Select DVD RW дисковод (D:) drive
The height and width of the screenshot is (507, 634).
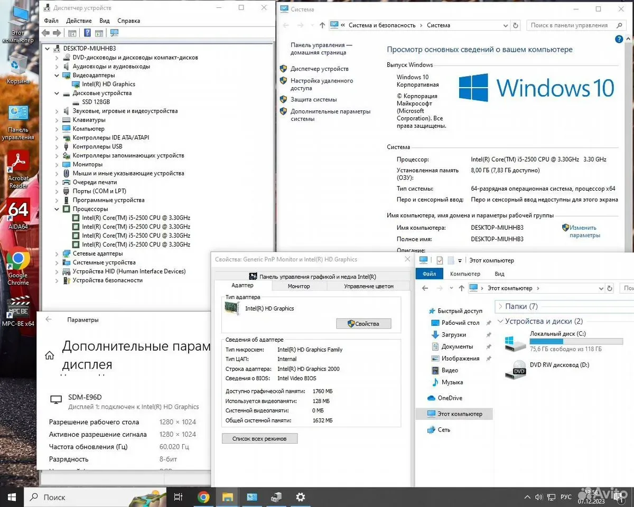pos(547,370)
